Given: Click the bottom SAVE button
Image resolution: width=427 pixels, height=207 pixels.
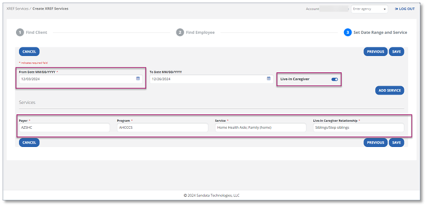Looking at the screenshot, I should click(396, 142).
